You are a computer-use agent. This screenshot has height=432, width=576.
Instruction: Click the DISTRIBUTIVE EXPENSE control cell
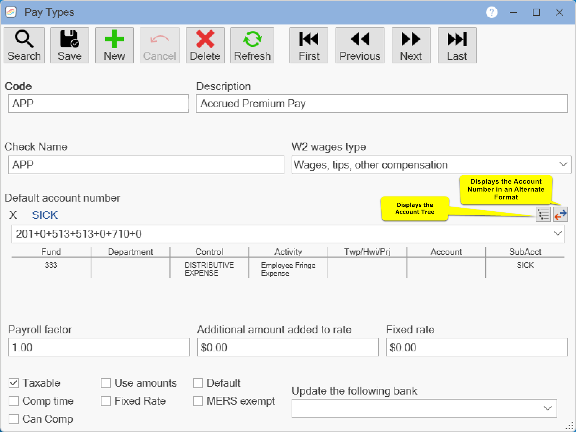click(209, 269)
